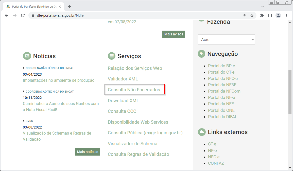This screenshot has width=293, height=171.
Task: Open Implantações no ambiente de produção news
Action: [59, 80]
